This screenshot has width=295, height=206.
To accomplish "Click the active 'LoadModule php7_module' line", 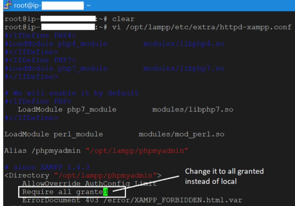I will [x=125, y=110].
